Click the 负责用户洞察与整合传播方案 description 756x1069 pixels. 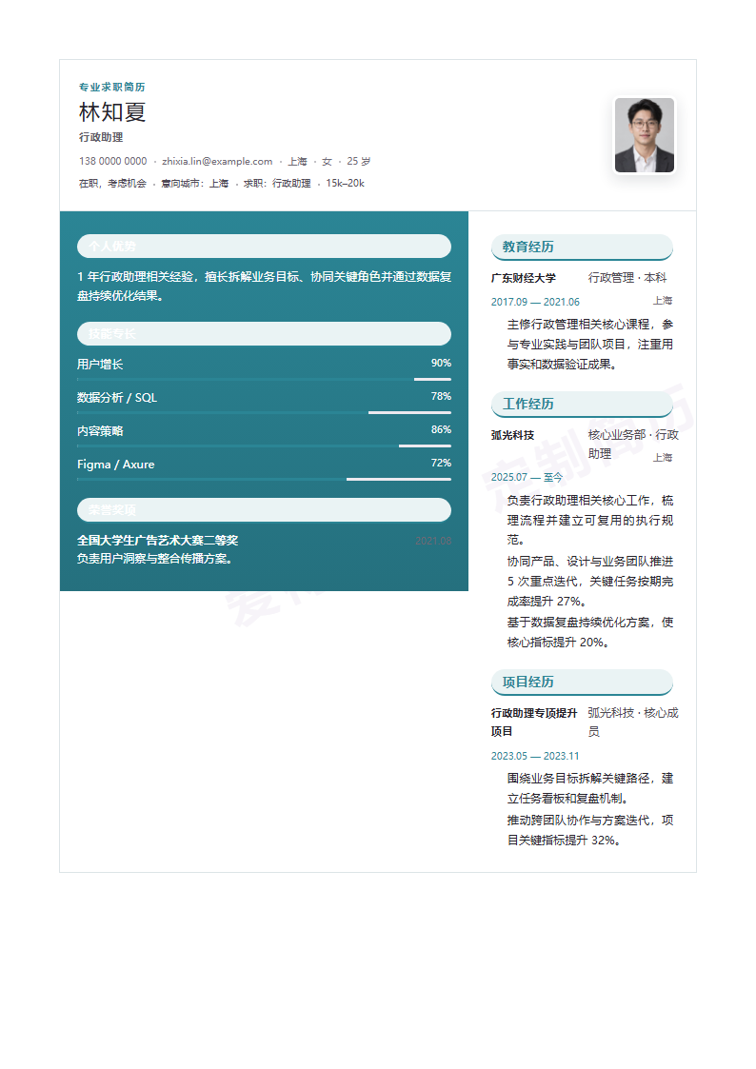click(x=155, y=559)
